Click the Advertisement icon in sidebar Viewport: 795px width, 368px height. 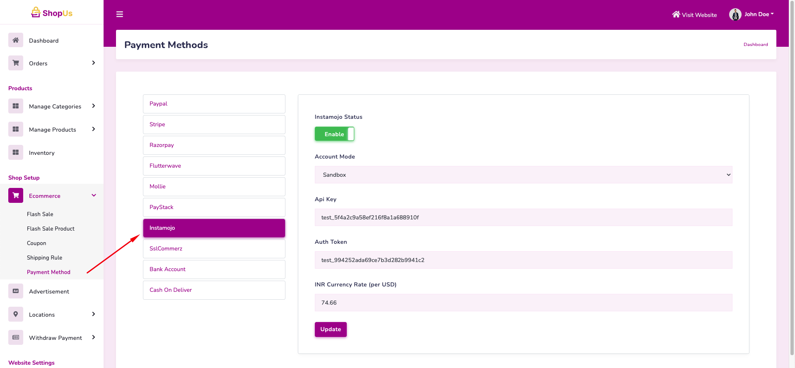coord(16,291)
